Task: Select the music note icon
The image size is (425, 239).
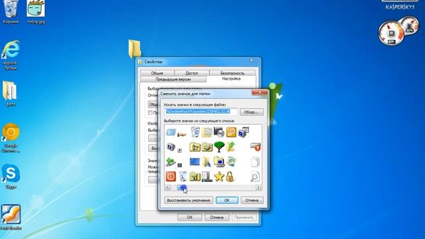Action: pyautogui.click(x=231, y=162)
